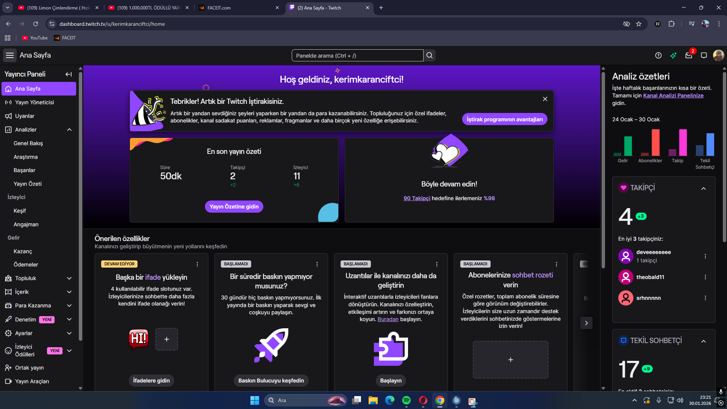Add a new emote slot with plus
Viewport: 727px width, 409px height.
[167, 339]
